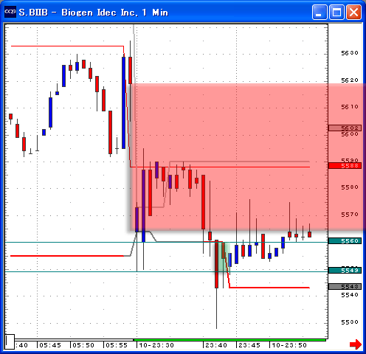Screen dimensions: 366x354
Task: Click the CQG icon in title bar
Action: [x=10, y=12]
